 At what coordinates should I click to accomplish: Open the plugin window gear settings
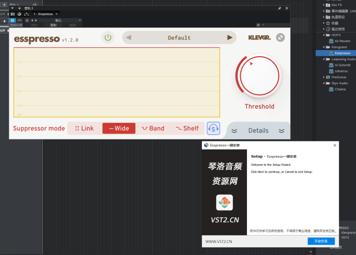pyautogui.click(x=258, y=25)
